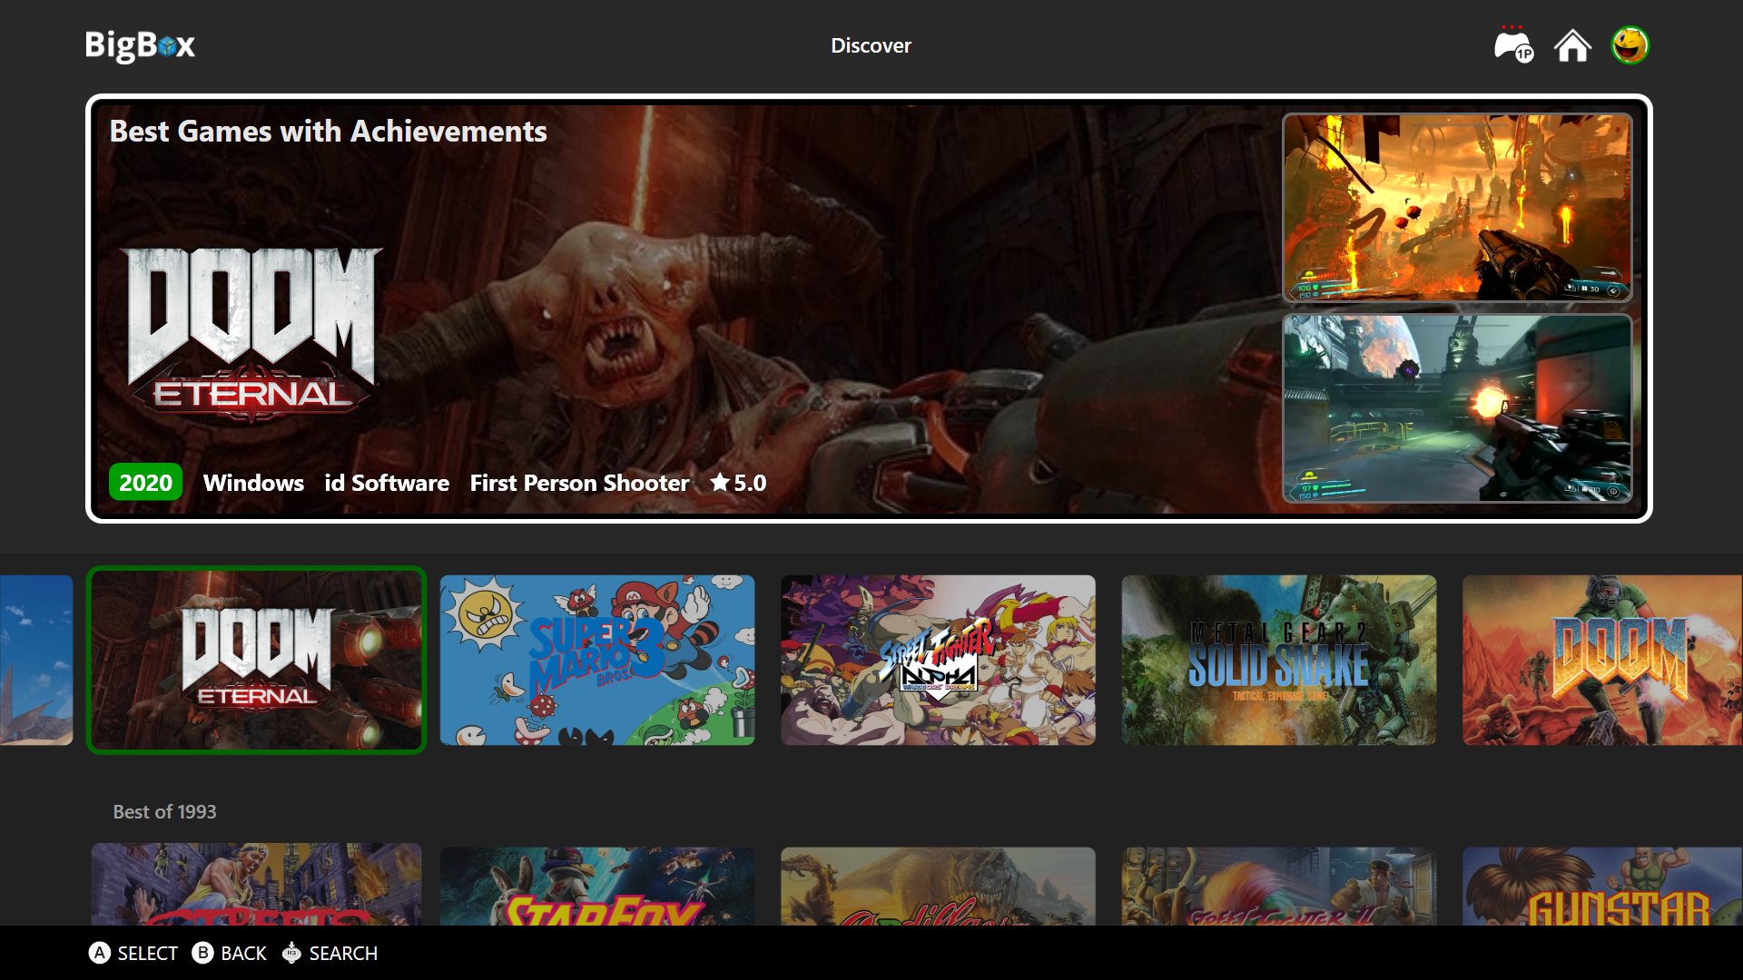This screenshot has width=1743, height=980.
Task: Go to the Home screen icon
Action: 1572,45
